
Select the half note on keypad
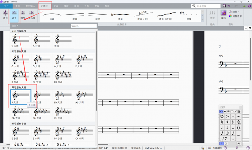[x=228, y=127]
